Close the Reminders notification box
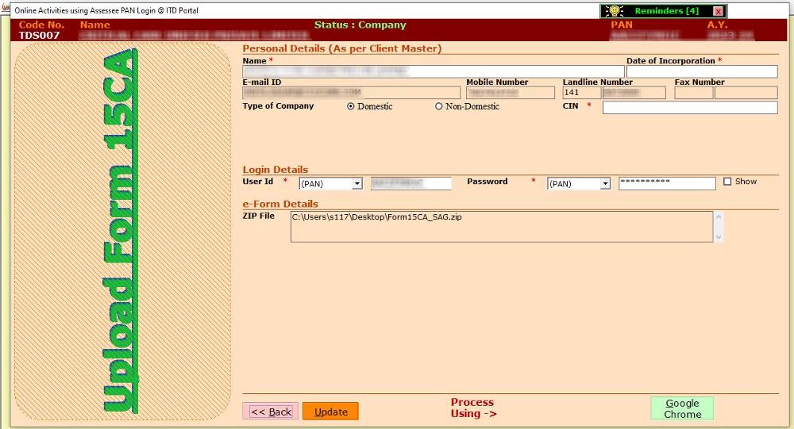 (x=718, y=11)
